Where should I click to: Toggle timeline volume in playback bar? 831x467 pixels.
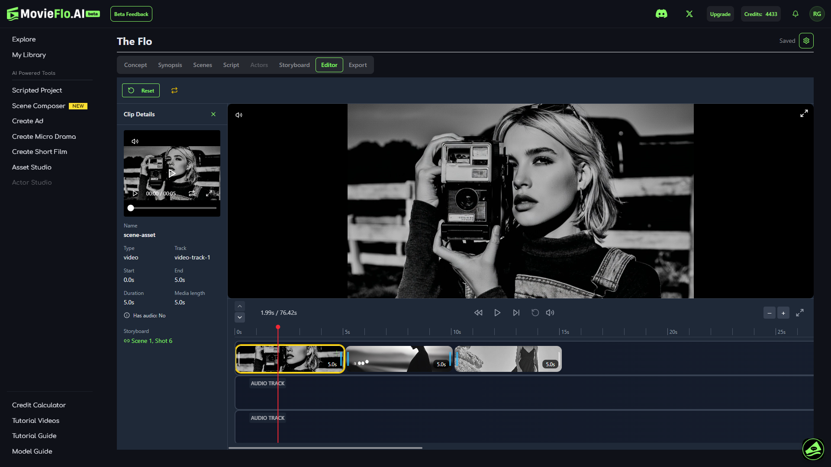click(x=550, y=313)
